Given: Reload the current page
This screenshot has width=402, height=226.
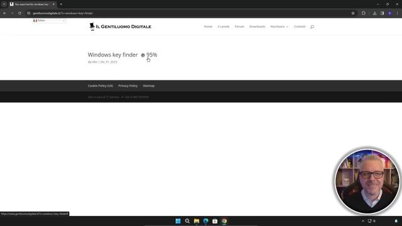Looking at the screenshot, I should pos(19,13).
